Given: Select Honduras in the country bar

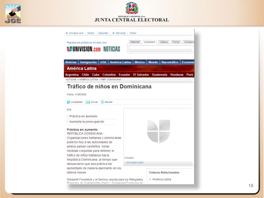Looking at the screenshot, I should click(177, 75).
